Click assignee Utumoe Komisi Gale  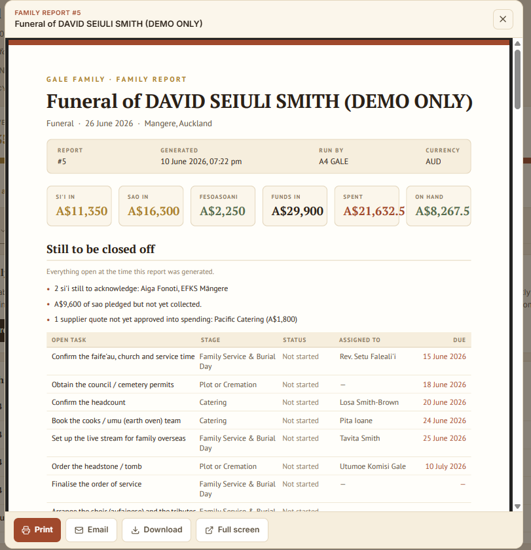[x=373, y=466]
